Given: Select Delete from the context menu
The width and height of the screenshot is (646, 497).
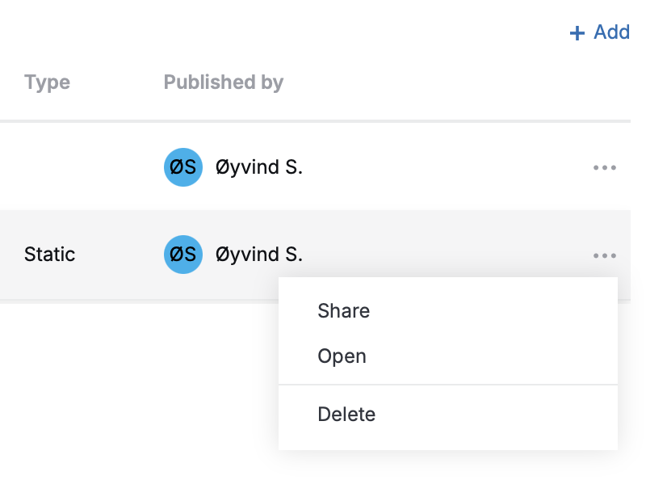Looking at the screenshot, I should pos(346,414).
